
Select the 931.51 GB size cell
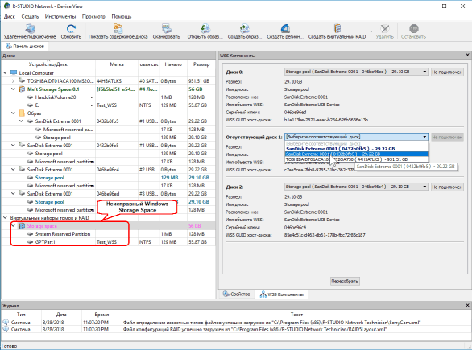[199, 81]
